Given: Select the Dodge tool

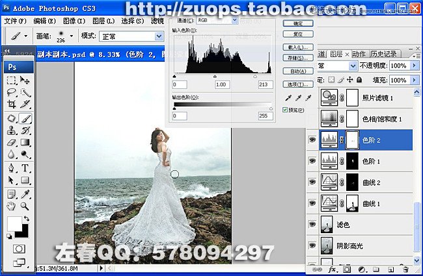Looking at the screenshot, I should [x=25, y=155].
